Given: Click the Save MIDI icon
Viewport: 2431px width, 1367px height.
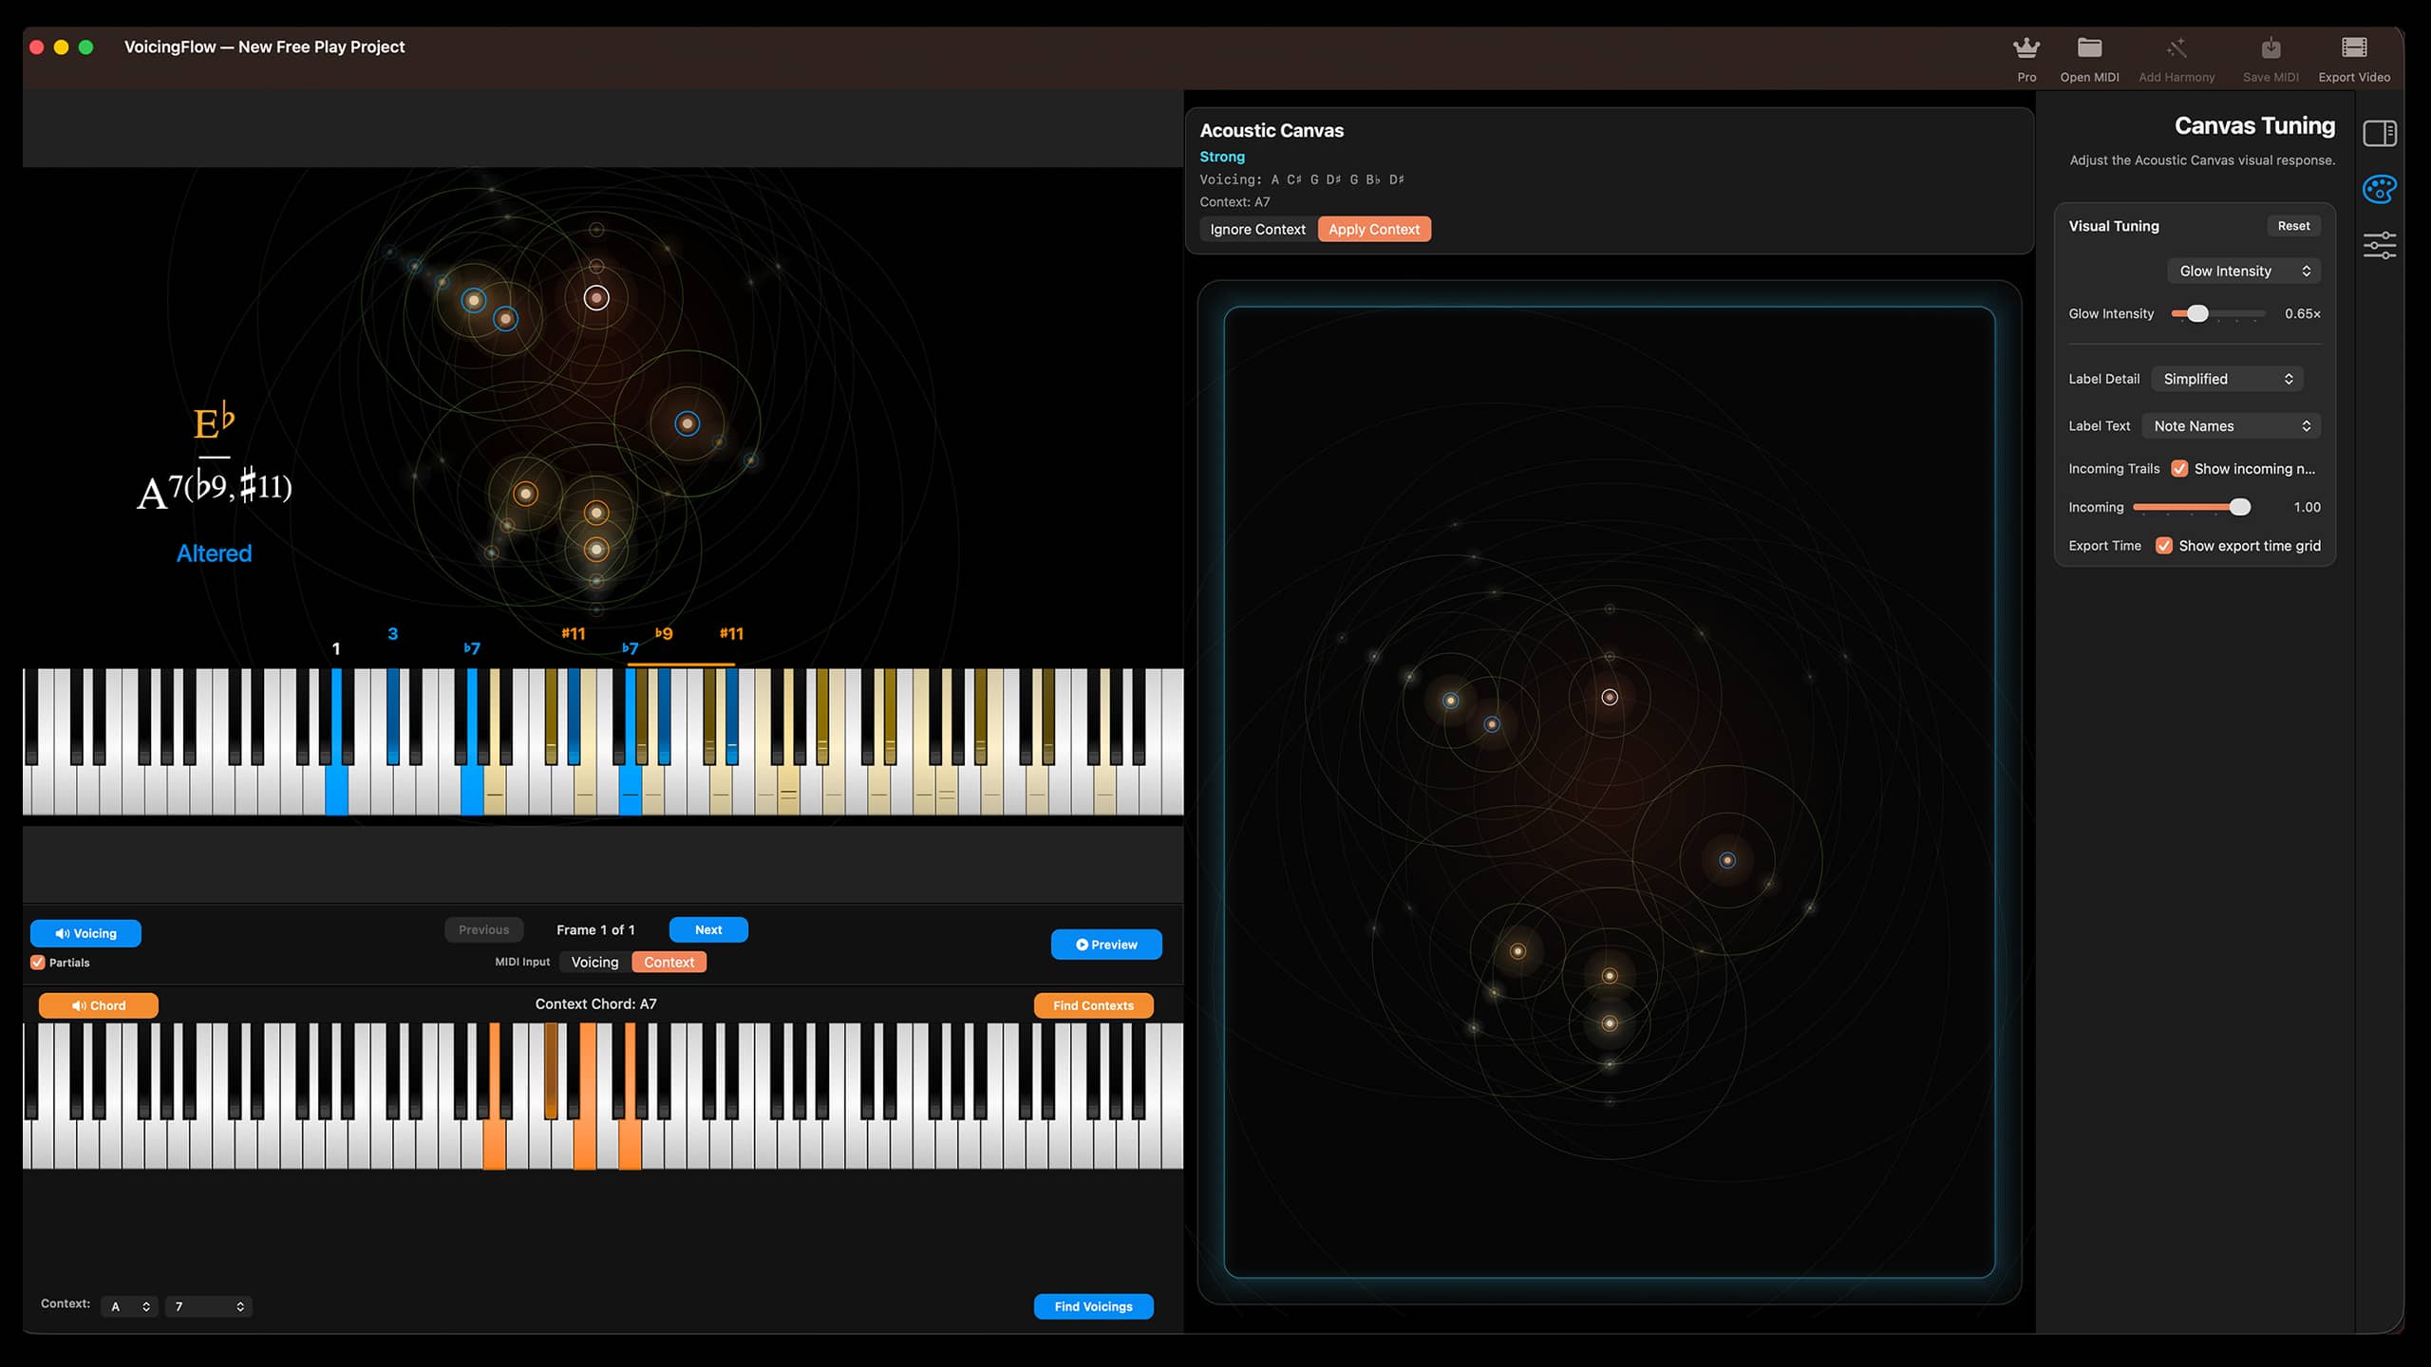Looking at the screenshot, I should (2271, 47).
